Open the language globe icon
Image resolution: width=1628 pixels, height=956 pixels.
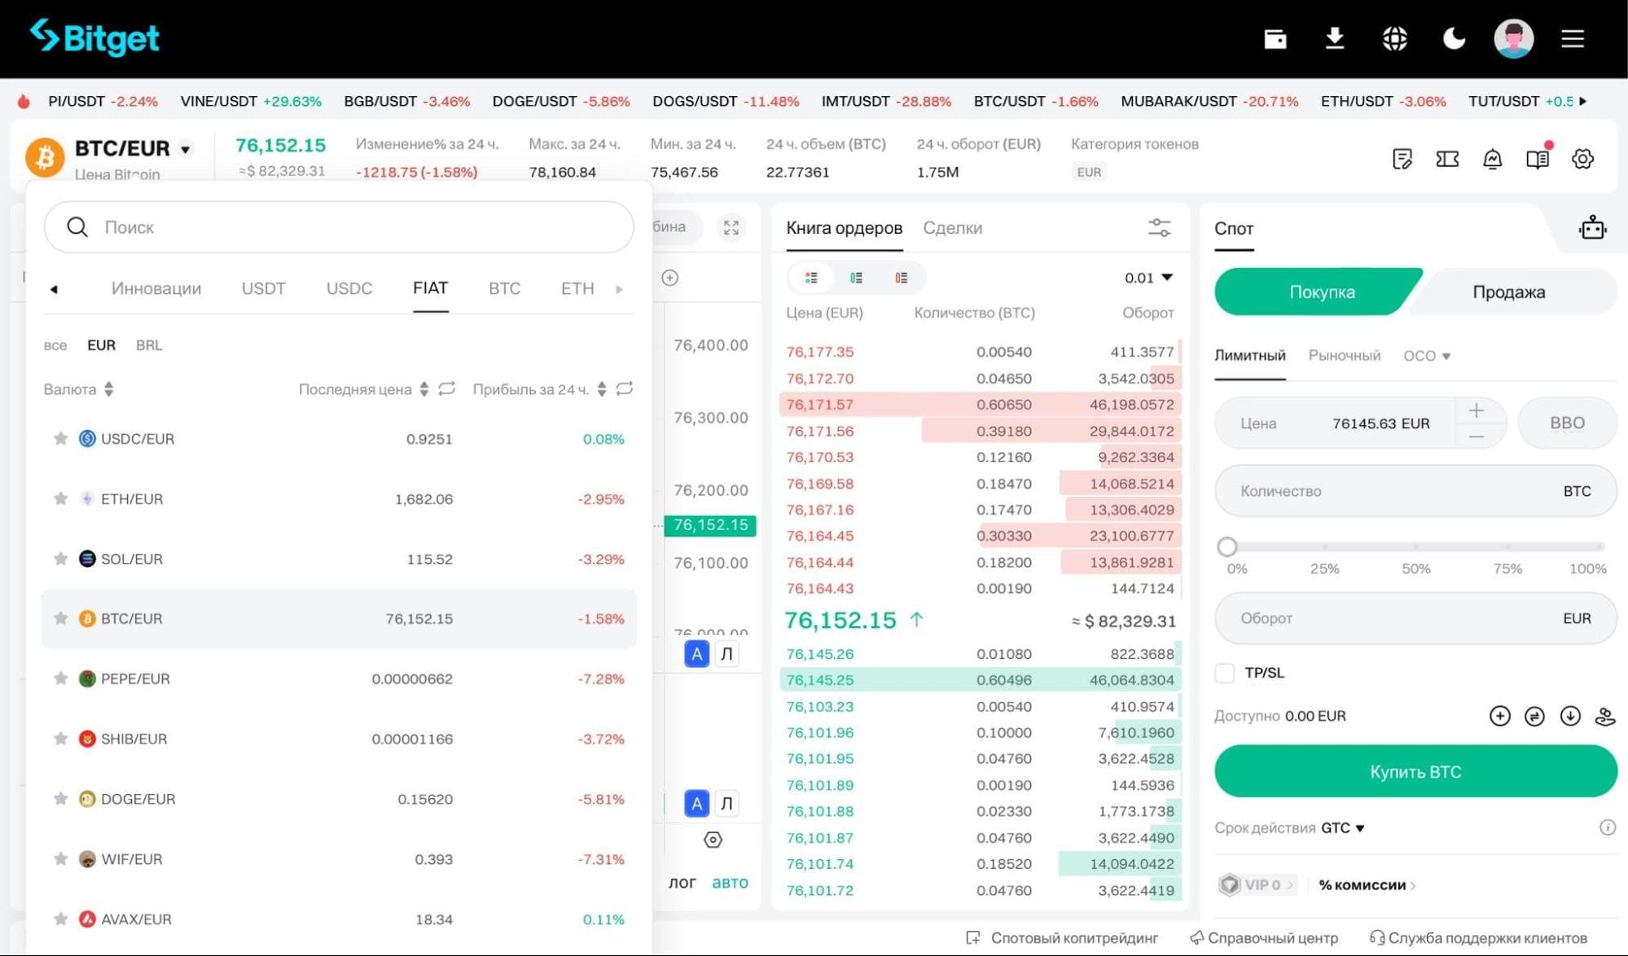tap(1394, 38)
